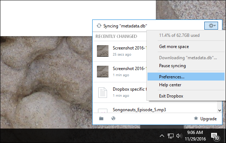
Task: Click the second screenshot thumbnail
Action: [103, 71]
